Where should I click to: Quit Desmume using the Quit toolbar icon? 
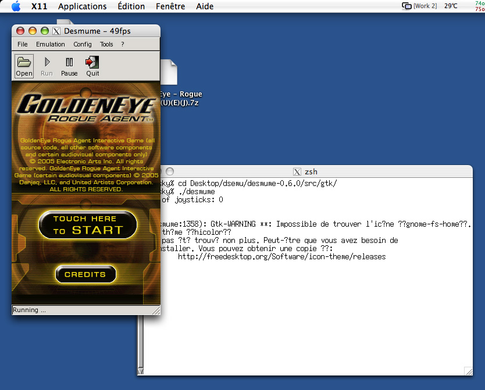pyautogui.click(x=92, y=66)
